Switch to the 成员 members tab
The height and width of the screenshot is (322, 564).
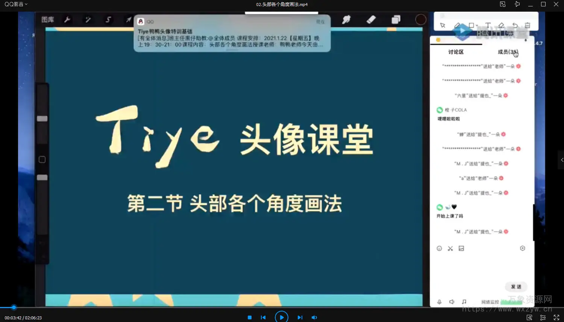click(508, 52)
